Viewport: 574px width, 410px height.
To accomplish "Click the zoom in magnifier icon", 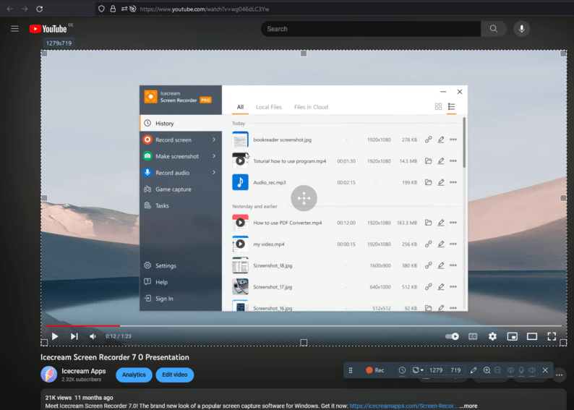I will tap(487, 370).
